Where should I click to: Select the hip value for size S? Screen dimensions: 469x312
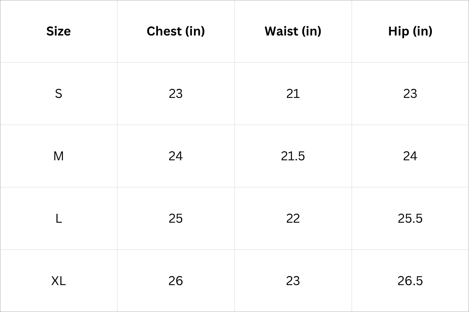[x=410, y=94]
